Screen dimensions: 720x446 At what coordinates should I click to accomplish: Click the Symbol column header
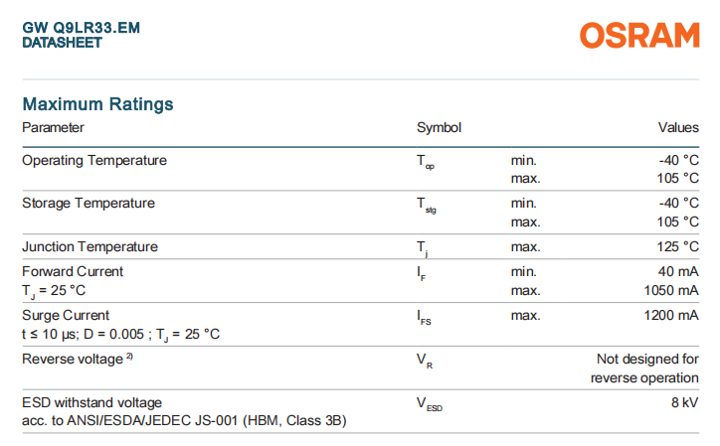[439, 128]
